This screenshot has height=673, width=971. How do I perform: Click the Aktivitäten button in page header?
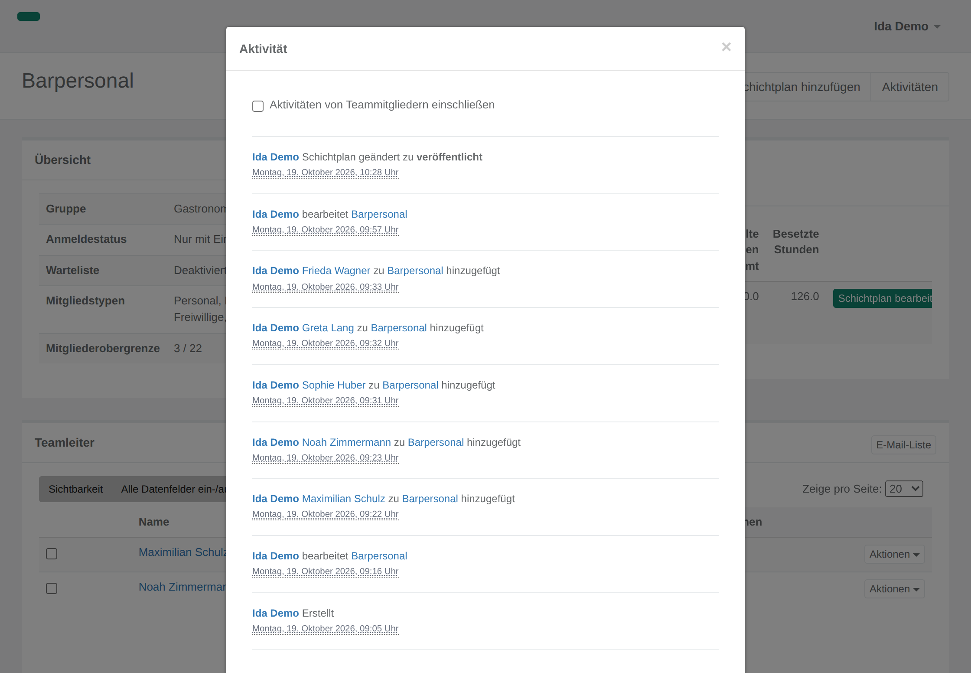(x=909, y=87)
